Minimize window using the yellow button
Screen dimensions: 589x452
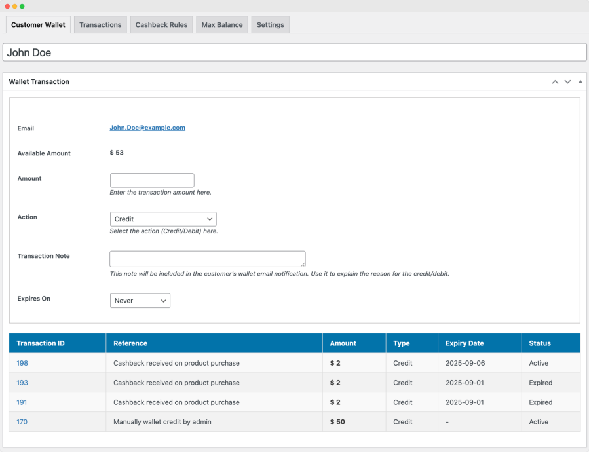[x=14, y=6]
